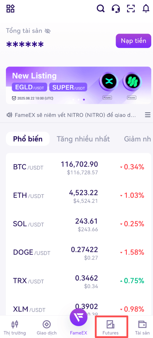Open the Tài sản wallet icon
This screenshot has width=153, height=338.
pos(142,324)
